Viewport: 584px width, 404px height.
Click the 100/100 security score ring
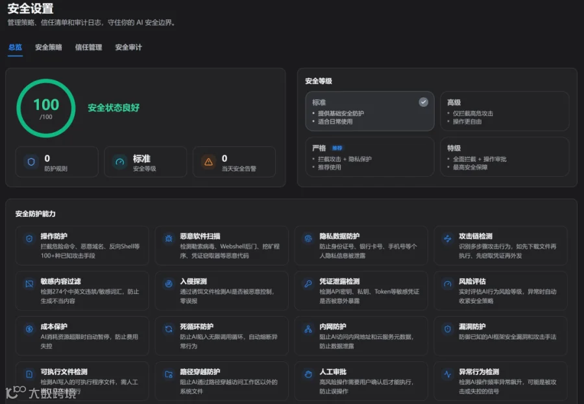46,108
